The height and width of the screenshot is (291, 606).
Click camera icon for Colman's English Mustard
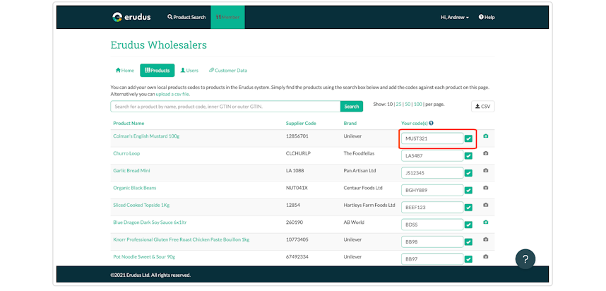486,136
